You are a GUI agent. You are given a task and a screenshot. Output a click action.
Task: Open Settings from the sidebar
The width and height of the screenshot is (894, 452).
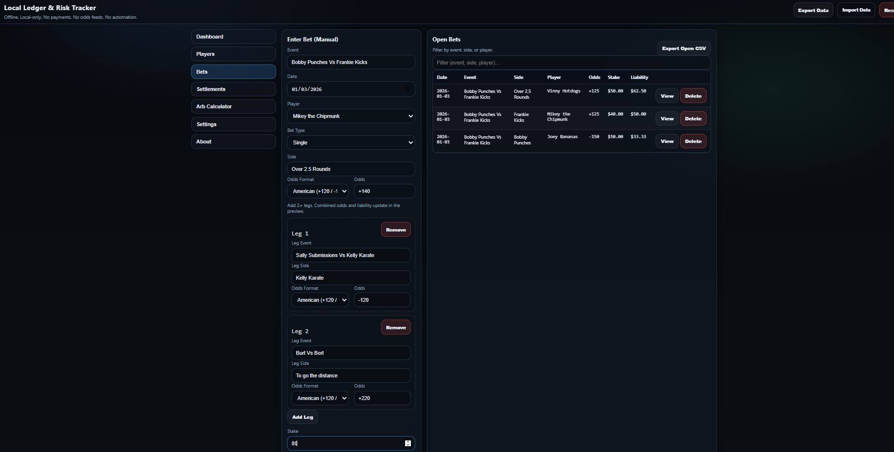pos(233,124)
